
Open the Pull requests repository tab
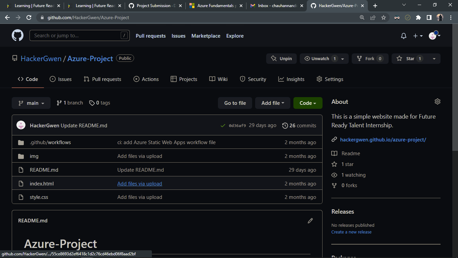[x=102, y=79]
